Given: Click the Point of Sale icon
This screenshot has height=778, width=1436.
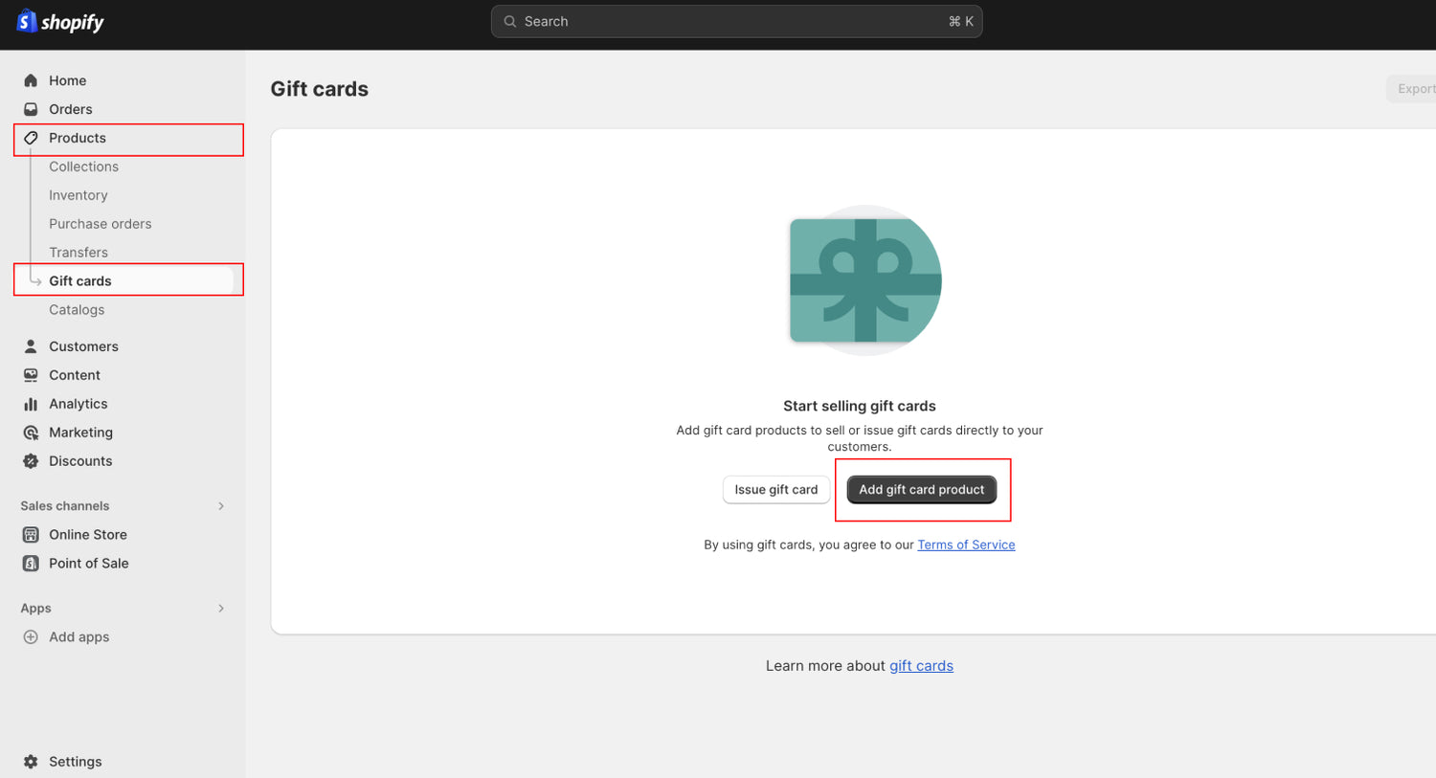Looking at the screenshot, I should tap(31, 564).
